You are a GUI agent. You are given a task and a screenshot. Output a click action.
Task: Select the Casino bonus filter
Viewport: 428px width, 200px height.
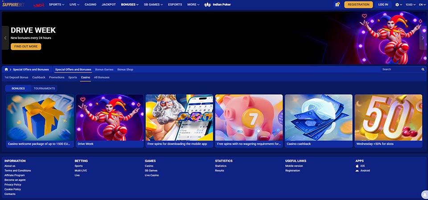pyautogui.click(x=86, y=77)
